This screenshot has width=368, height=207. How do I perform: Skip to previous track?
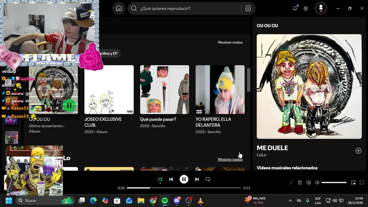(x=171, y=179)
